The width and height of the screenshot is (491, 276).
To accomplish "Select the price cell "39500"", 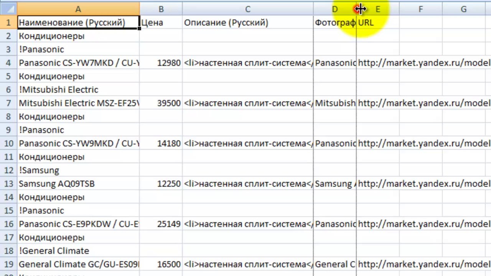I will point(161,103).
